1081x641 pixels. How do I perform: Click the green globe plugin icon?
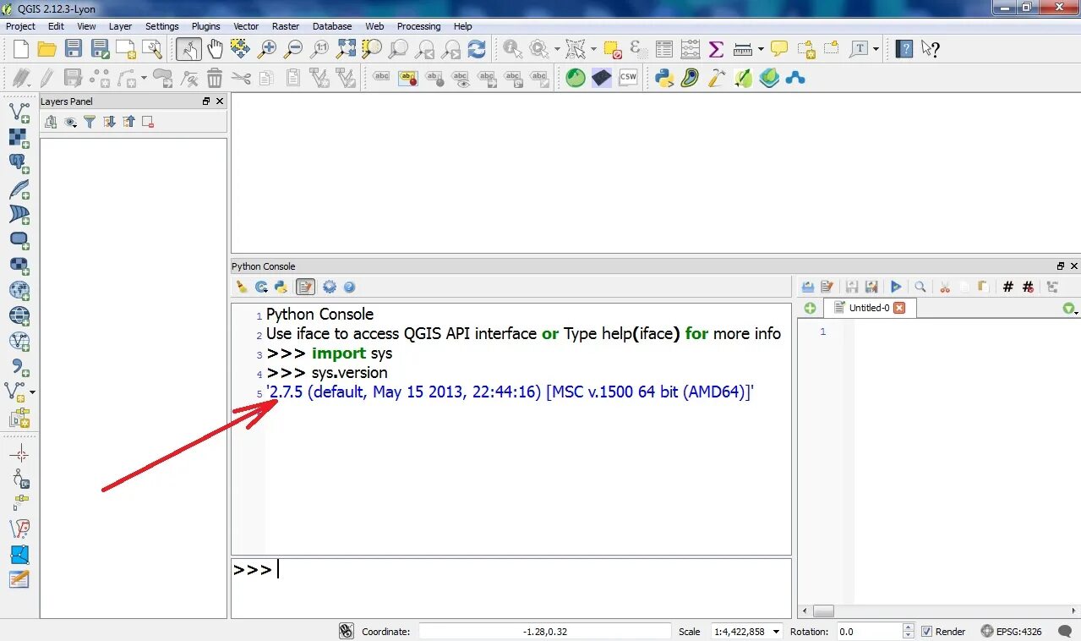point(576,79)
